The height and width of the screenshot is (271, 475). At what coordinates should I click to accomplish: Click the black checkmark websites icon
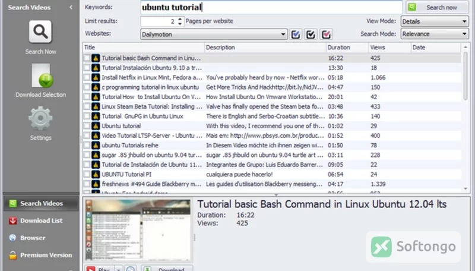[x=311, y=34]
